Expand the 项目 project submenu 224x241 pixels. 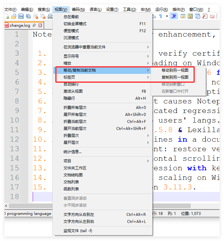[103, 161]
